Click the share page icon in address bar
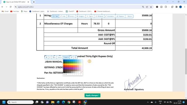This screenshot has height=105, width=187. pyautogui.click(x=147, y=7)
